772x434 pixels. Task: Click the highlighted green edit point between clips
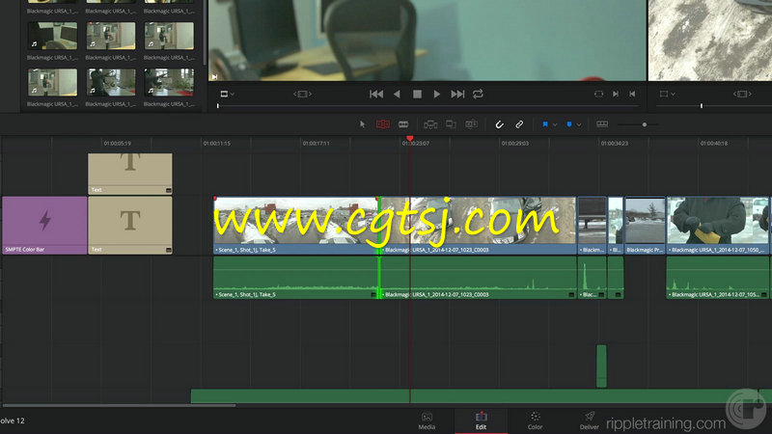pyautogui.click(x=379, y=248)
